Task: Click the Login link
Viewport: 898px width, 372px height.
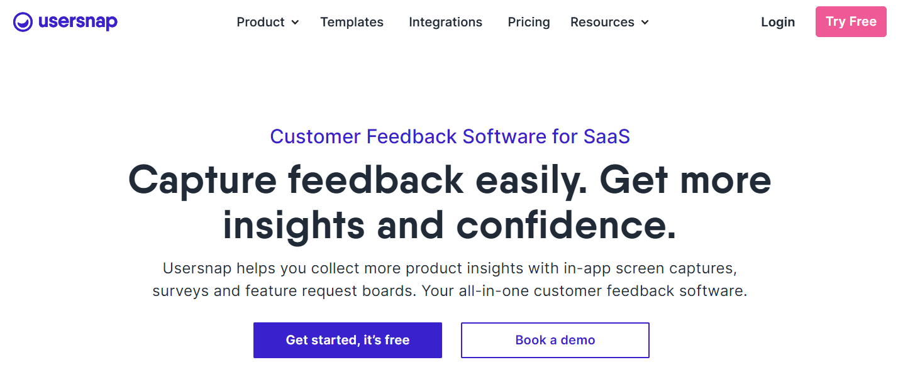Action: click(777, 22)
